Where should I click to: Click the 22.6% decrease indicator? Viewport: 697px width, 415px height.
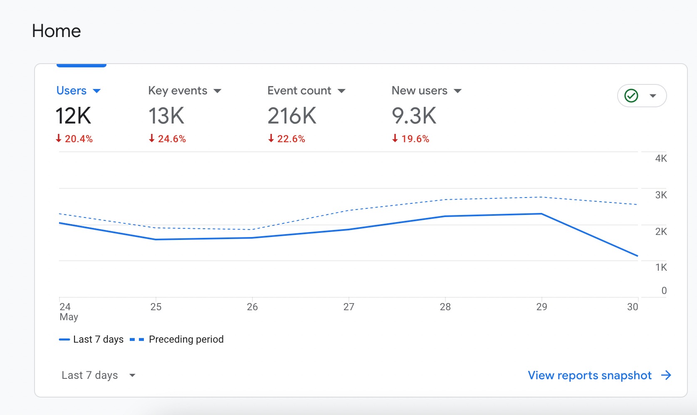point(287,138)
